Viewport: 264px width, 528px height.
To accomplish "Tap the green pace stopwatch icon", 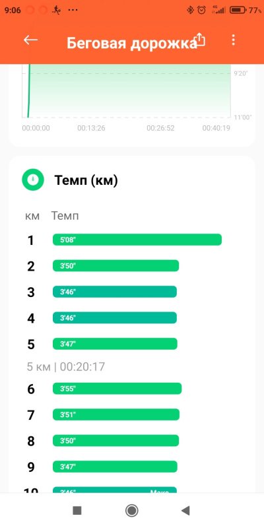I will click(33, 180).
